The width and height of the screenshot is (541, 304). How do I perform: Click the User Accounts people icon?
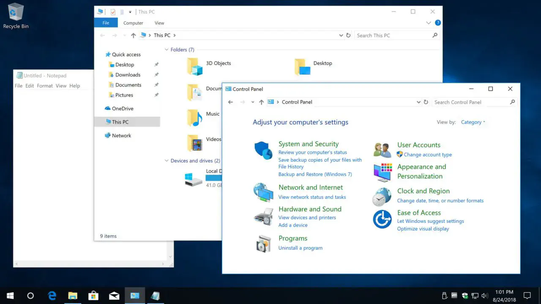pos(383,150)
